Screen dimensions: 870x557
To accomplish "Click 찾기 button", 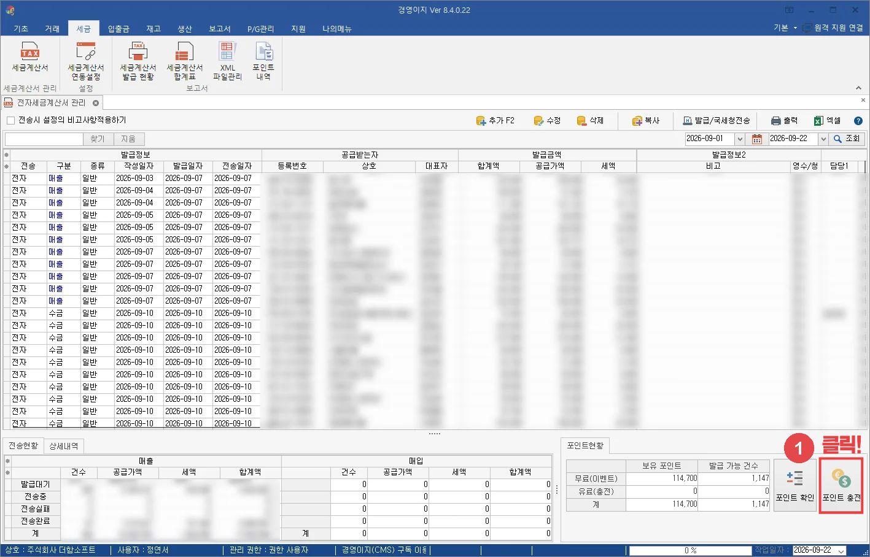I will (98, 139).
